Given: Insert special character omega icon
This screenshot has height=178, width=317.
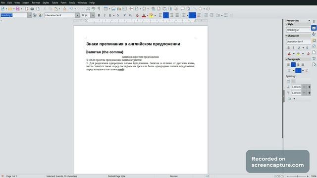Looking at the screenshot, I should [144, 9].
